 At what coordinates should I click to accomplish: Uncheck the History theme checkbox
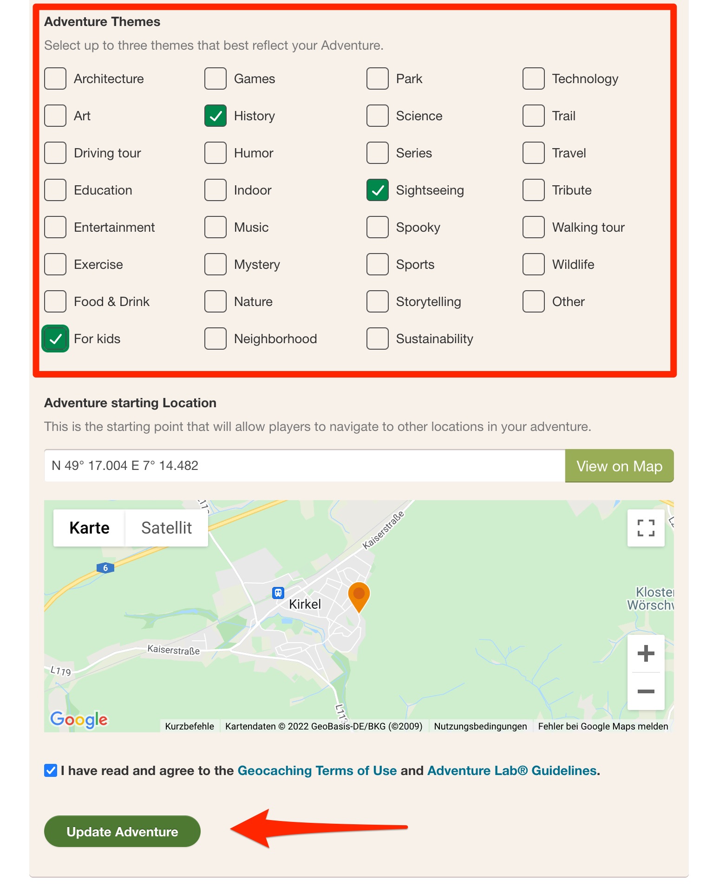click(216, 116)
